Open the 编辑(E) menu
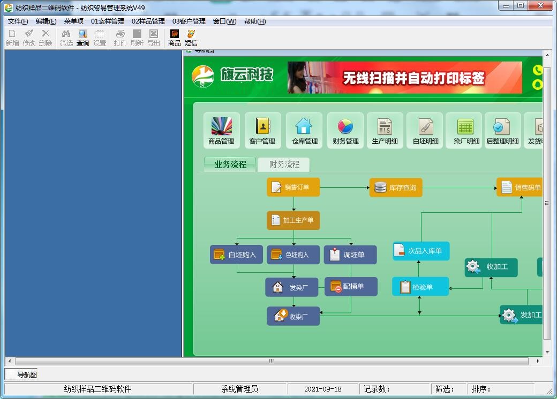This screenshot has height=399, width=557. (x=46, y=21)
